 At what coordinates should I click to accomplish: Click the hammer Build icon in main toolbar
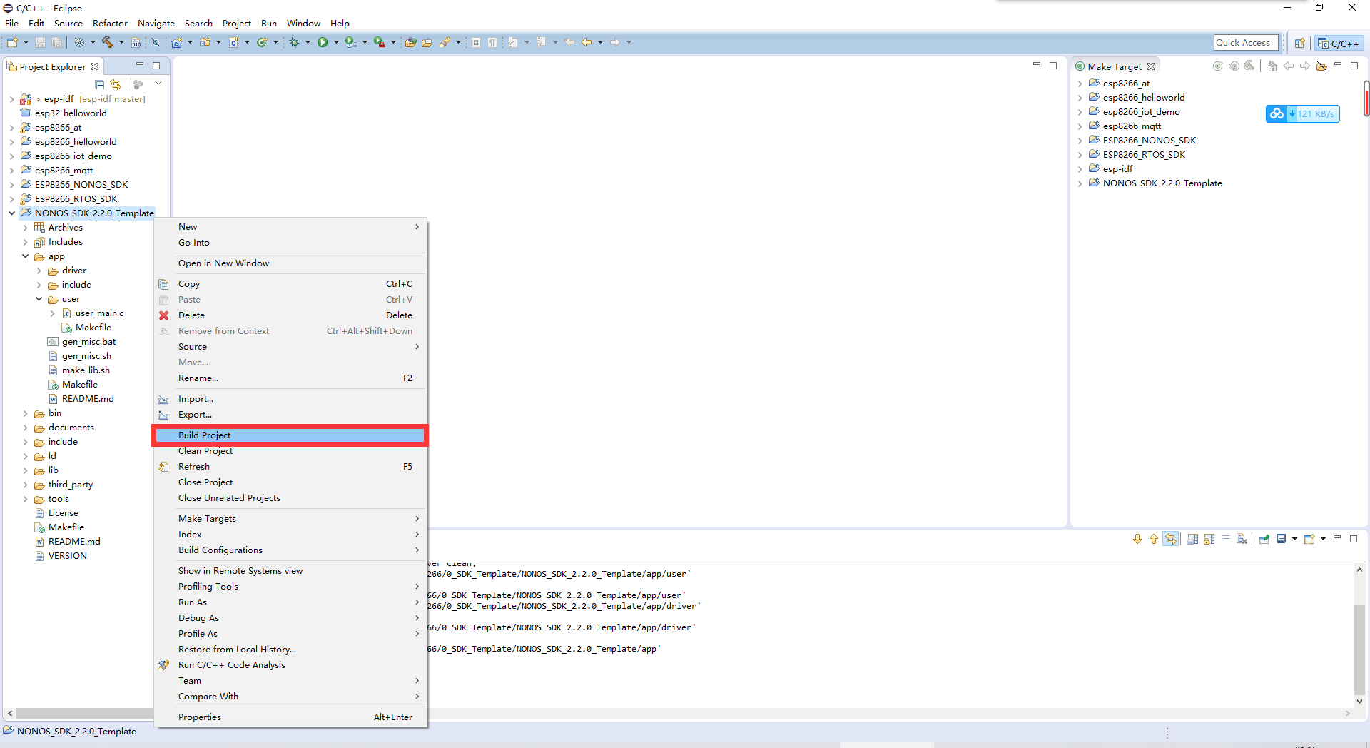(x=108, y=42)
